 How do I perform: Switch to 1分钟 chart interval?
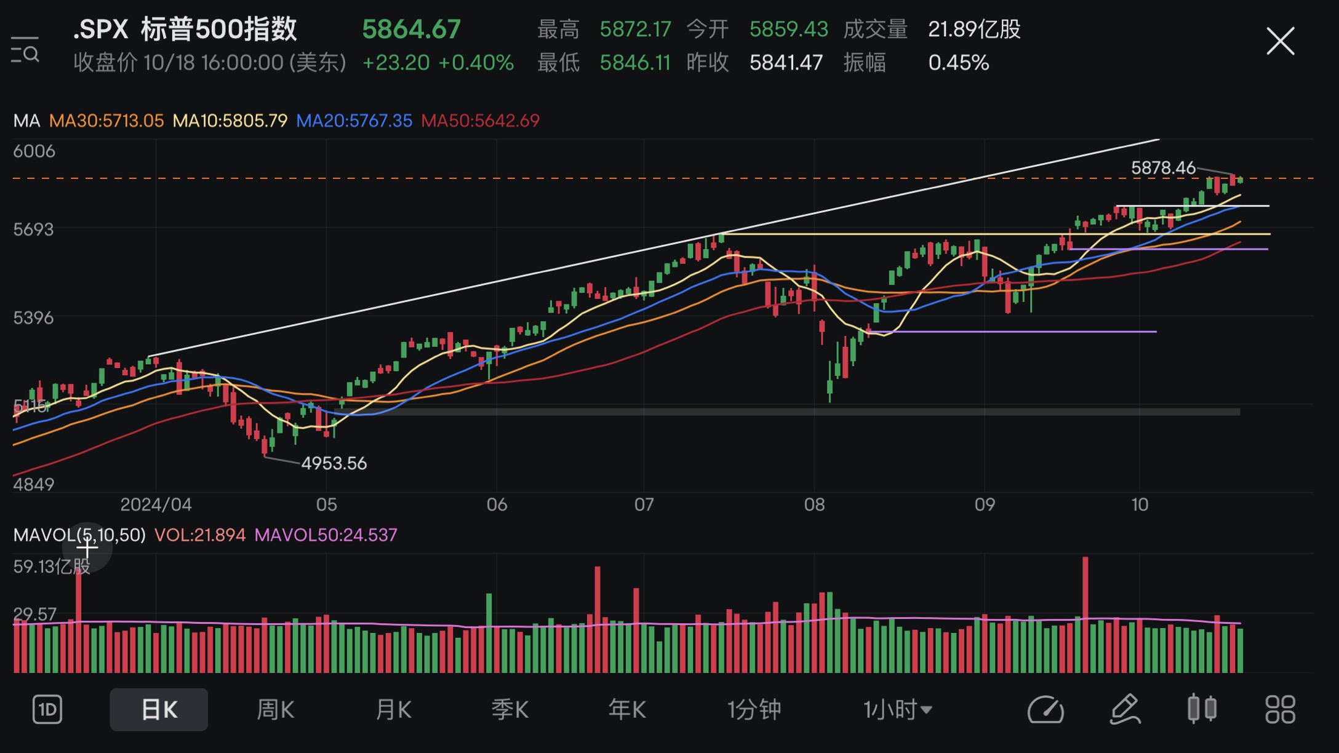[754, 710]
